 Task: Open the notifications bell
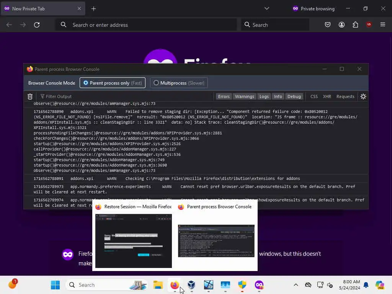pyautogui.click(x=366, y=285)
